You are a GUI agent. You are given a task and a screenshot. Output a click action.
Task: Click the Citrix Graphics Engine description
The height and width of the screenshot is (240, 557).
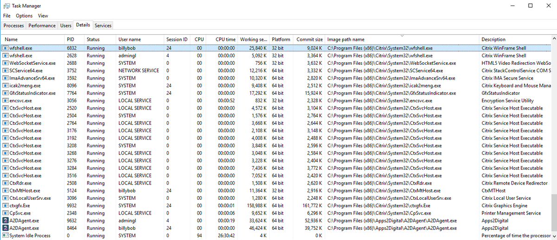[x=504, y=206]
